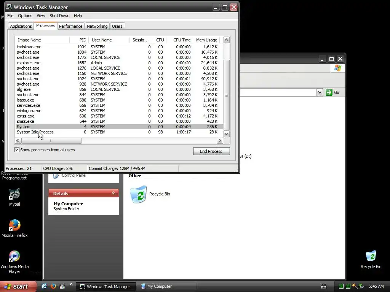The height and width of the screenshot is (292, 390).
Task: Switch to the Networking tab
Action: coord(97,26)
